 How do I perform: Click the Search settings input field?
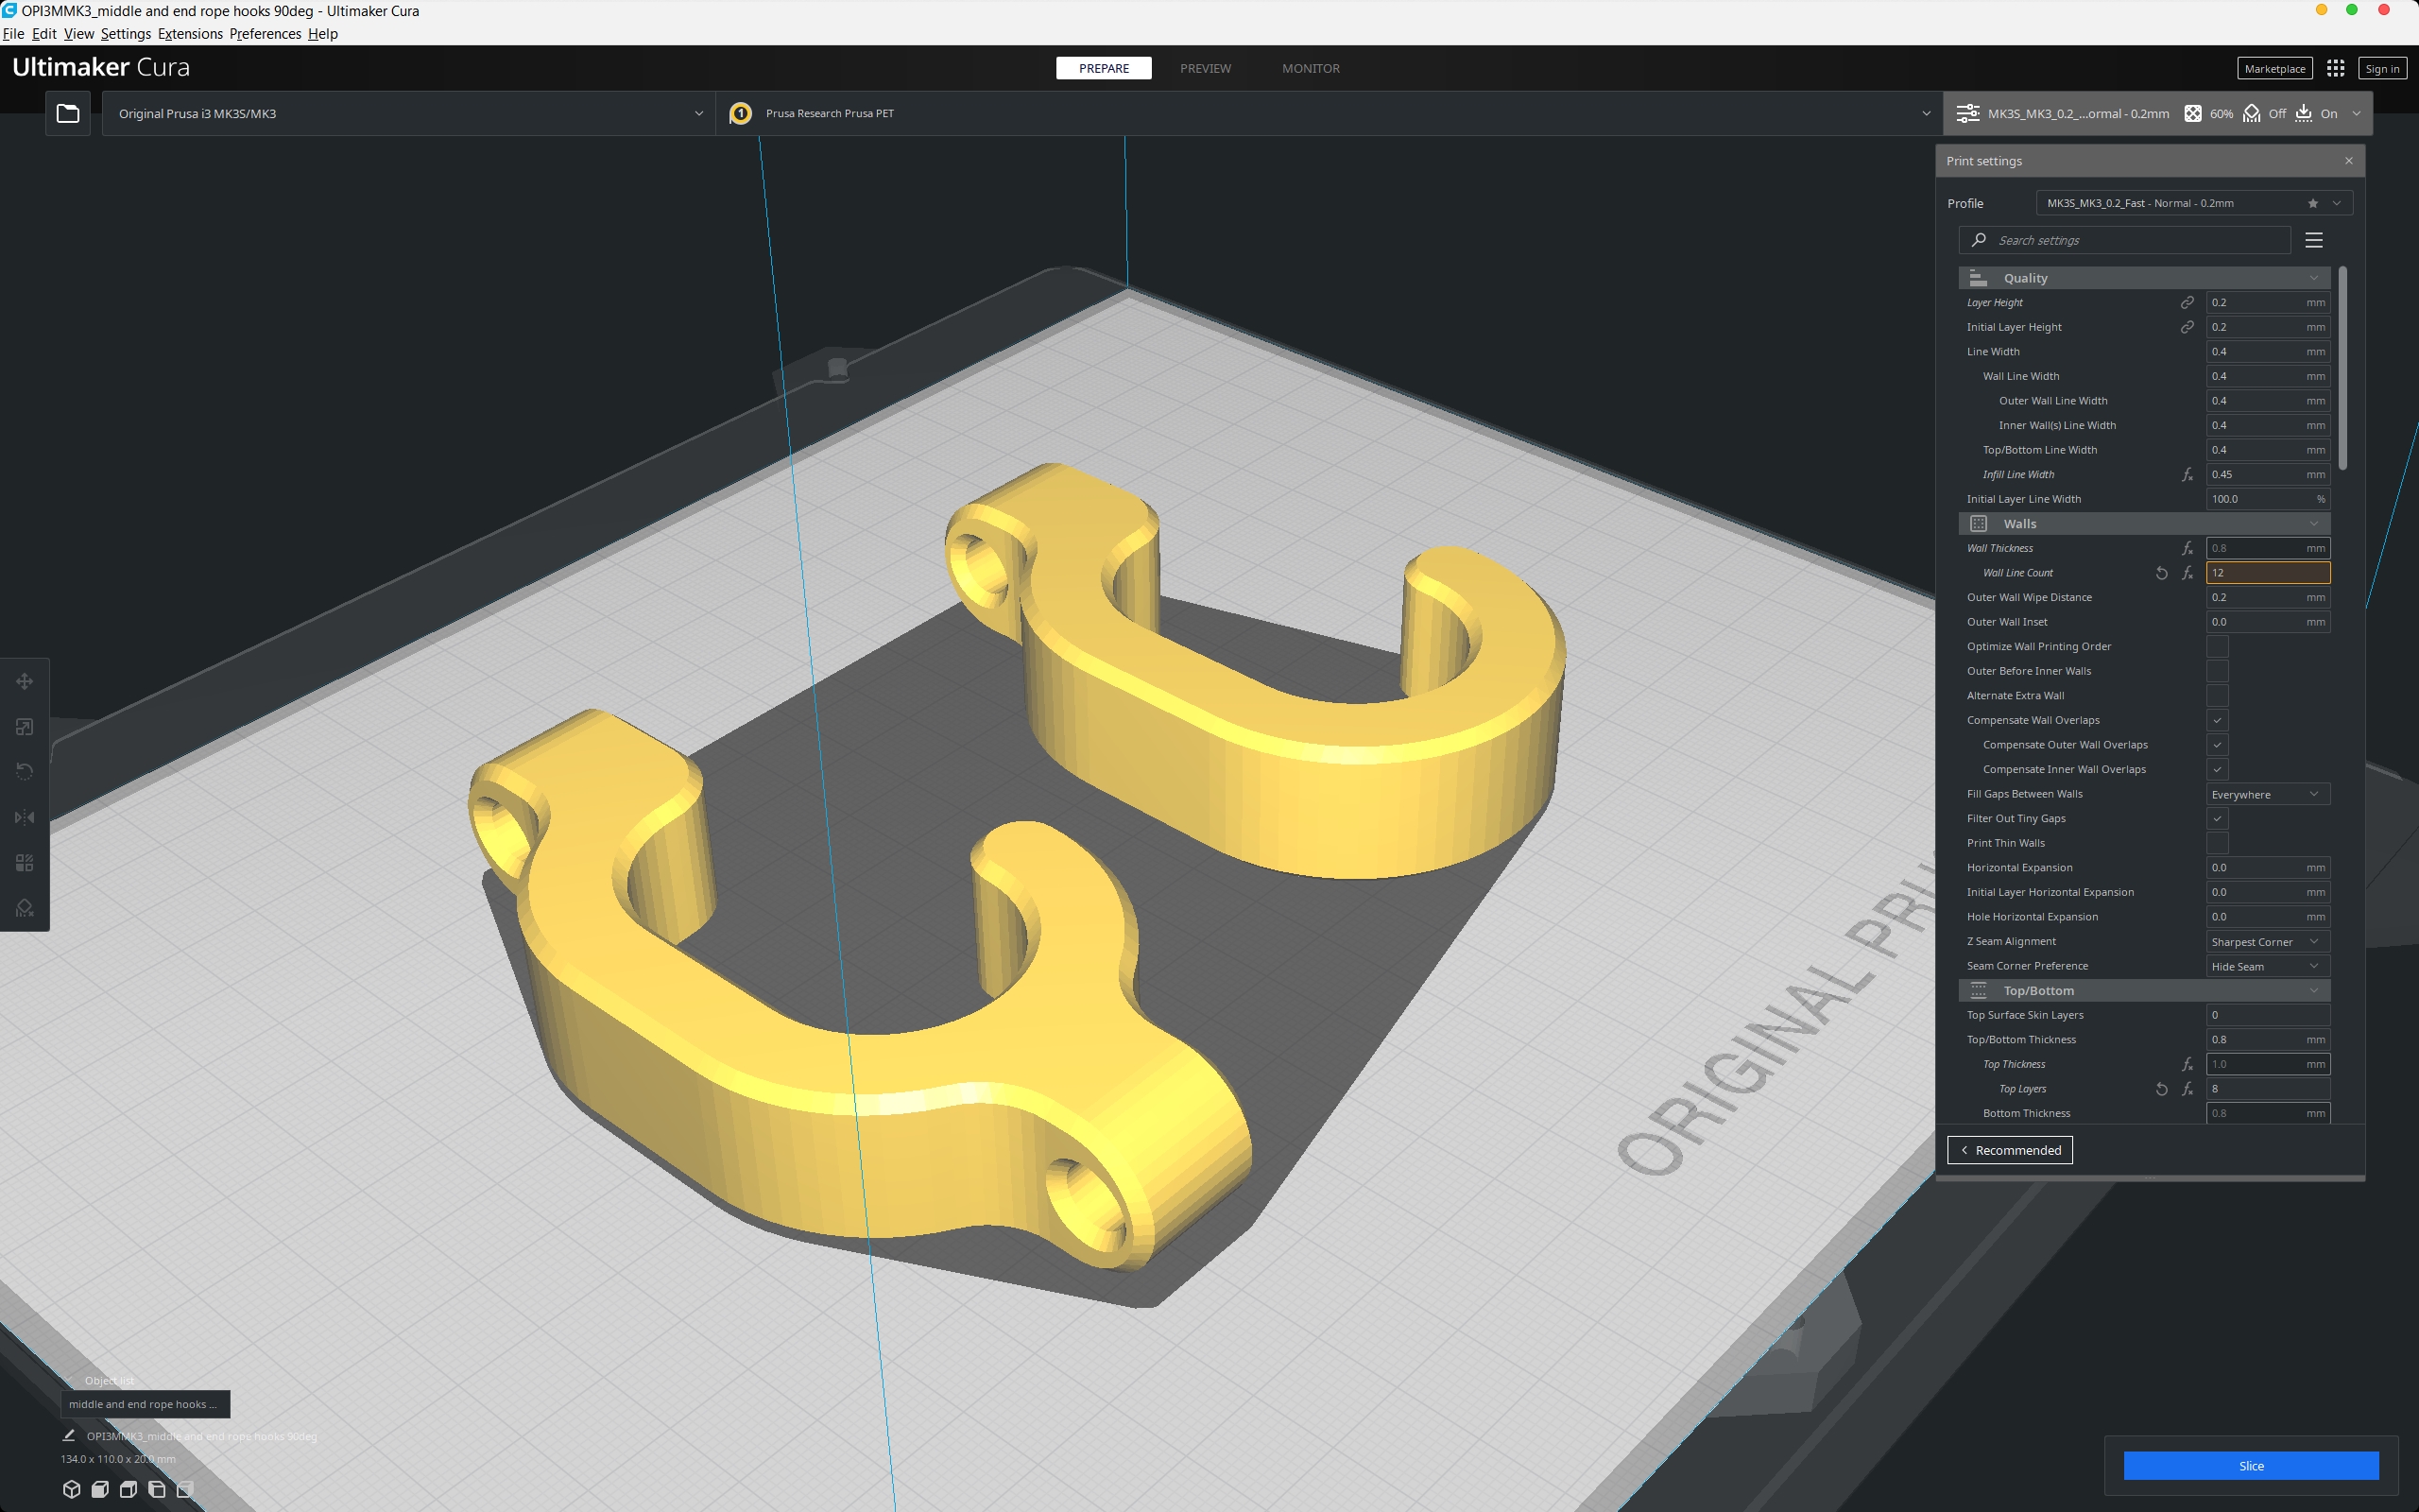click(x=2123, y=240)
